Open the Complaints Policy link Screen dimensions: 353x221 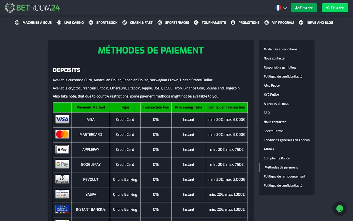tap(277, 158)
